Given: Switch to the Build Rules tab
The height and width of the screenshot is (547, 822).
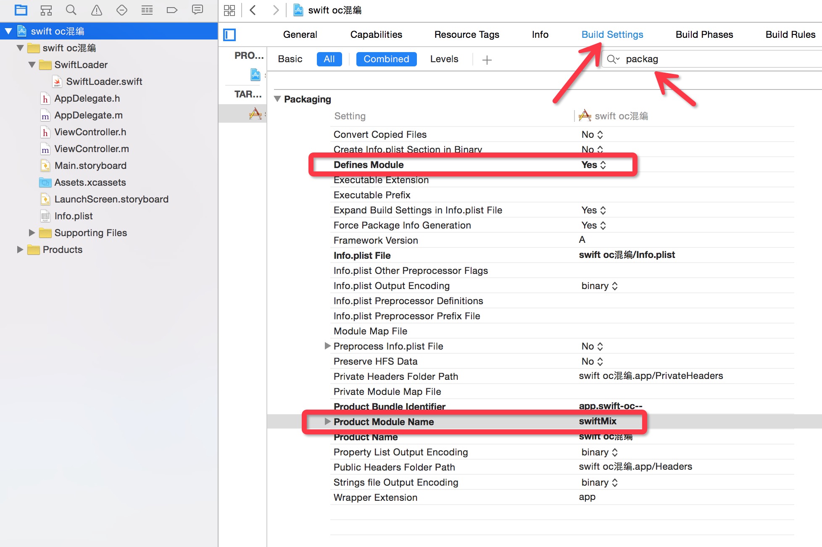Looking at the screenshot, I should coord(790,34).
